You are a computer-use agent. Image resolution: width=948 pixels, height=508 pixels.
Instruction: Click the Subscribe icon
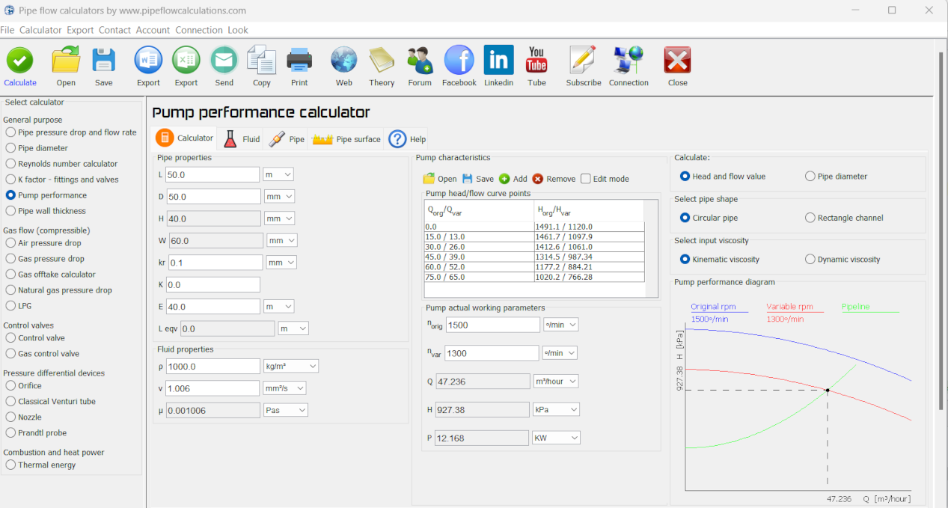pos(583,64)
